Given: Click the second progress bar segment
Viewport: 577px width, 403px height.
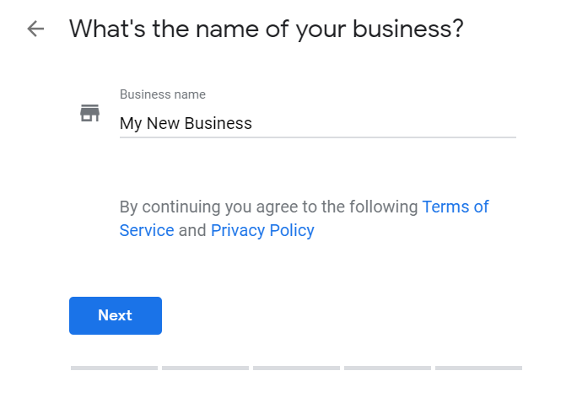Looking at the screenshot, I should click(205, 368).
